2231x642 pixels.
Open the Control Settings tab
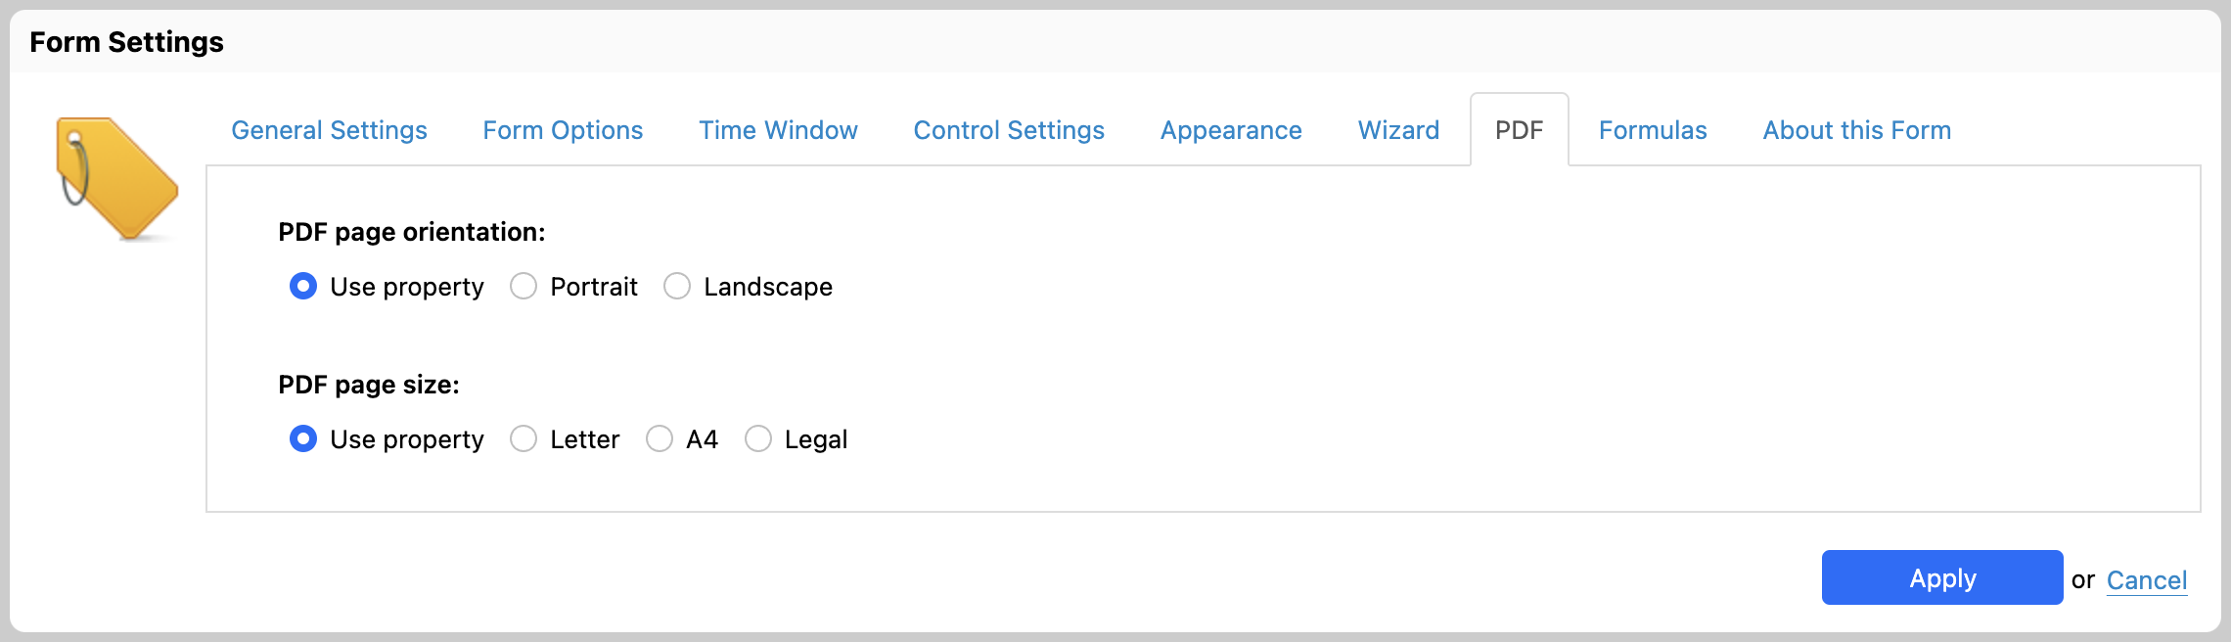click(x=1009, y=130)
